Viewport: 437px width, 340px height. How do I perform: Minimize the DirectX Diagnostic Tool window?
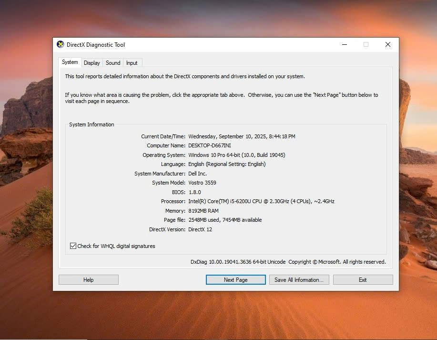coord(344,44)
